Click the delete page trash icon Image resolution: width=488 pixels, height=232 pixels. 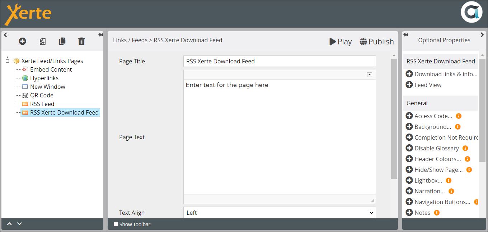click(81, 42)
